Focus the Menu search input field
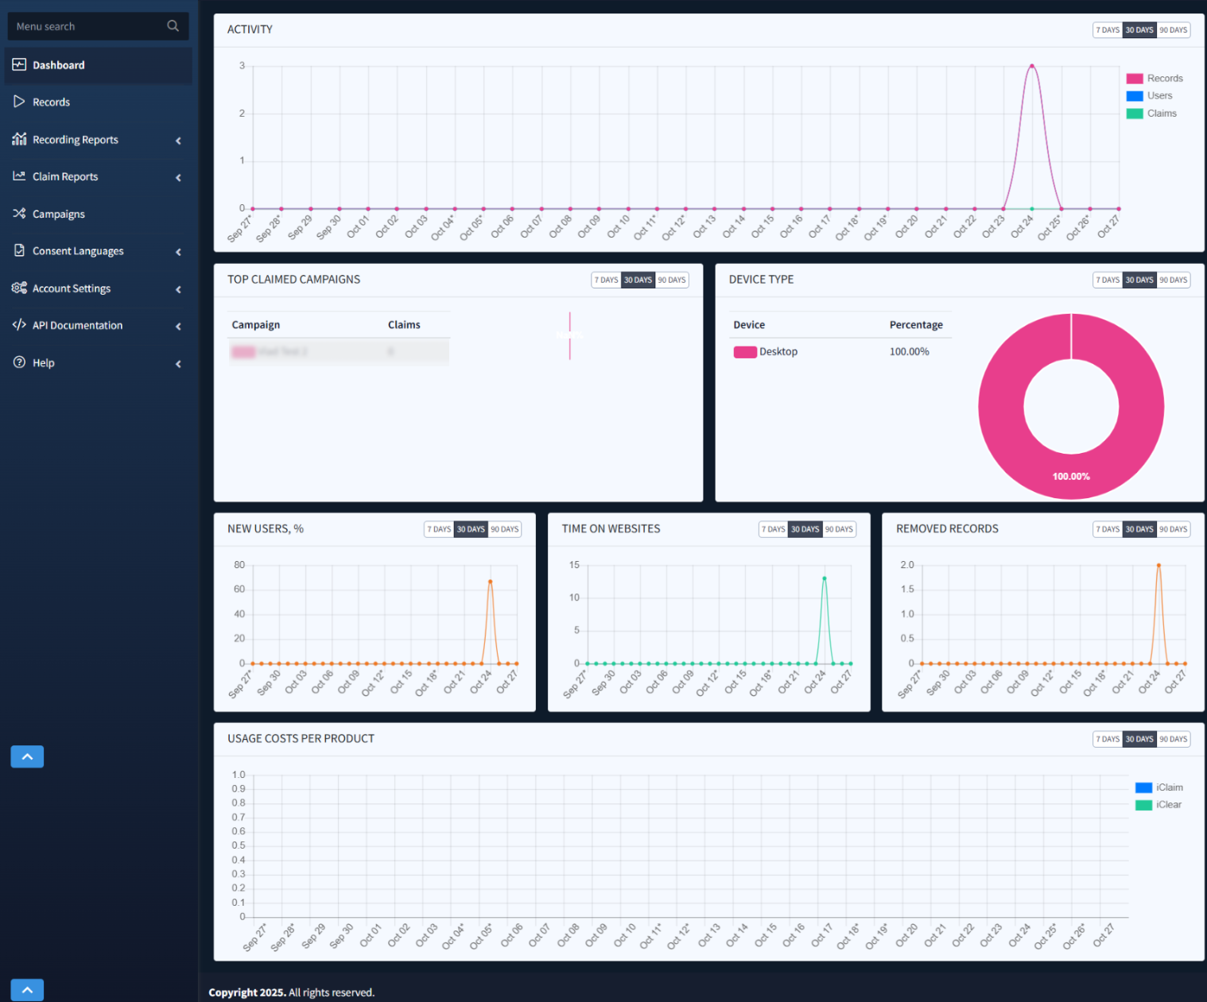 [x=87, y=26]
